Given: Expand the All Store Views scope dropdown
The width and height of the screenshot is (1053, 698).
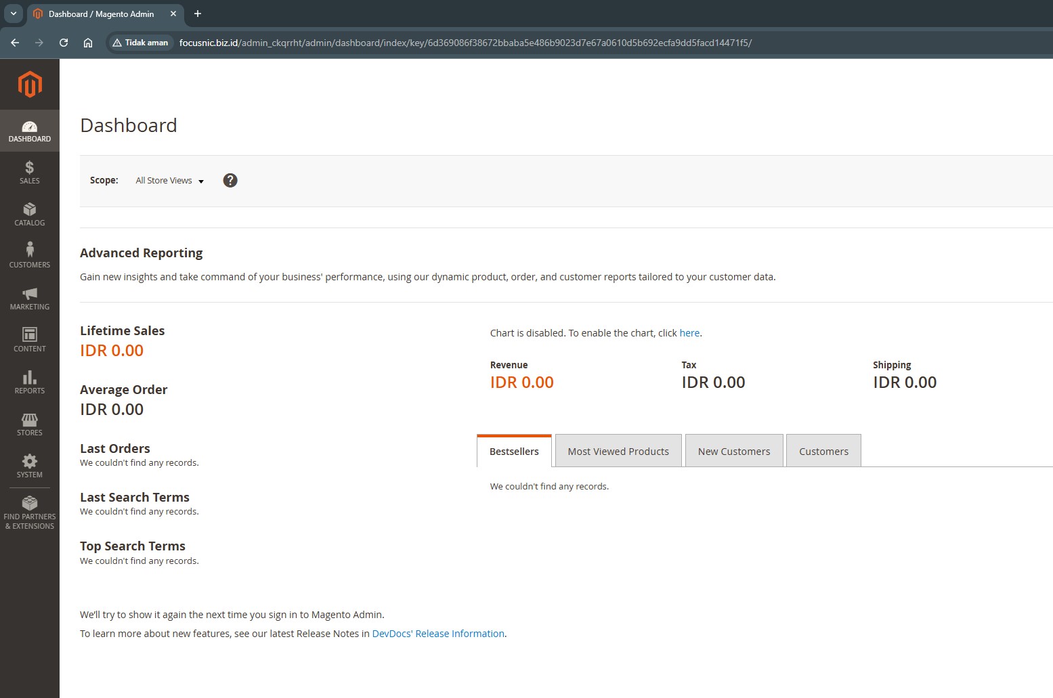Looking at the screenshot, I should [x=169, y=181].
